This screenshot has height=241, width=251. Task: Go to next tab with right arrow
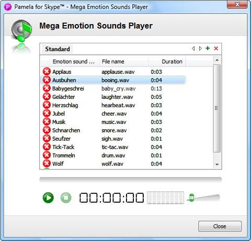(x=200, y=49)
